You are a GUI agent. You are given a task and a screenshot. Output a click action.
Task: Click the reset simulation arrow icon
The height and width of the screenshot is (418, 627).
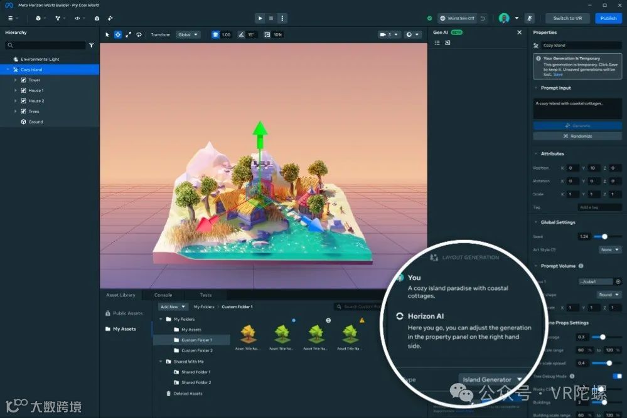(483, 18)
